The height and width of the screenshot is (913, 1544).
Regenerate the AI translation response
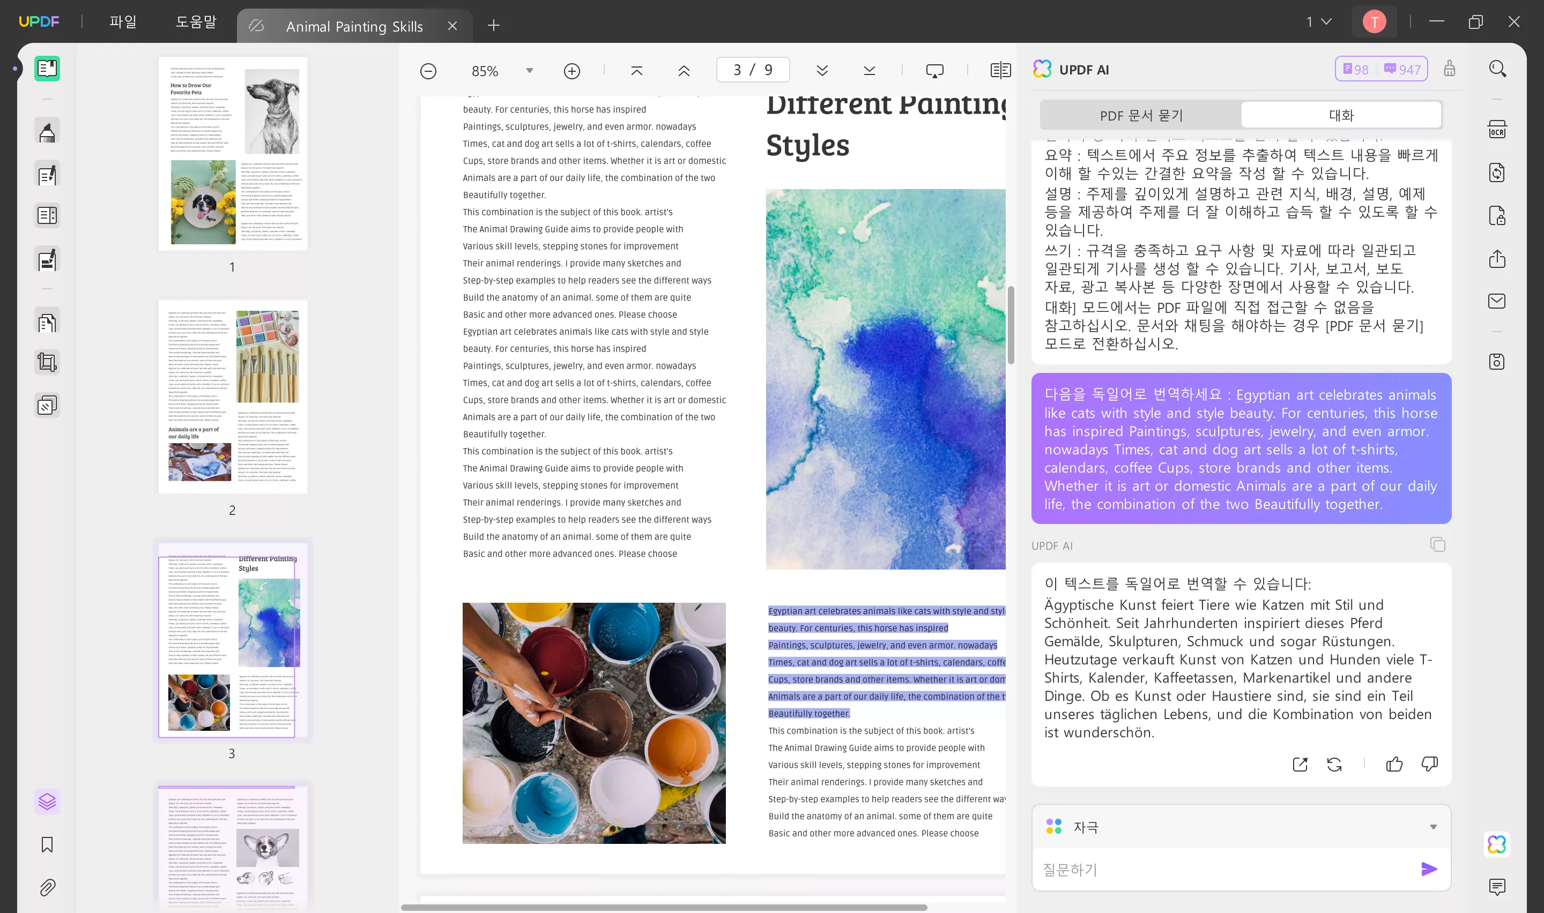coord(1334,764)
